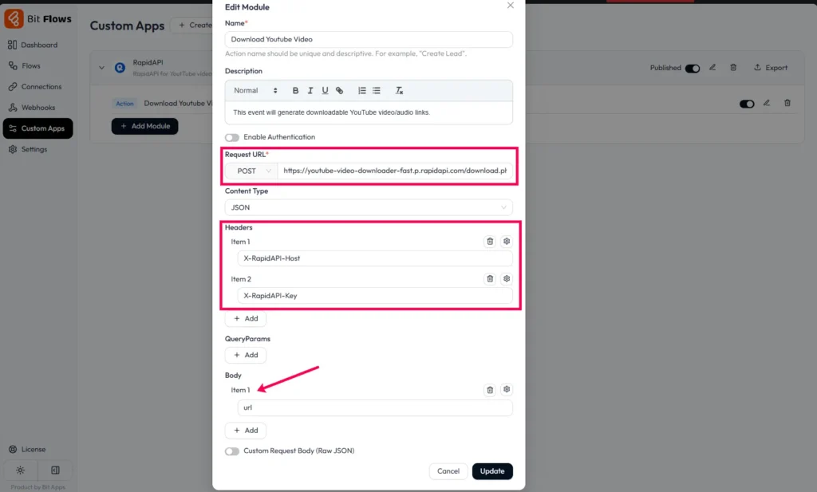Open the Normal paragraph style dropdown
817x492 pixels.
tap(255, 91)
